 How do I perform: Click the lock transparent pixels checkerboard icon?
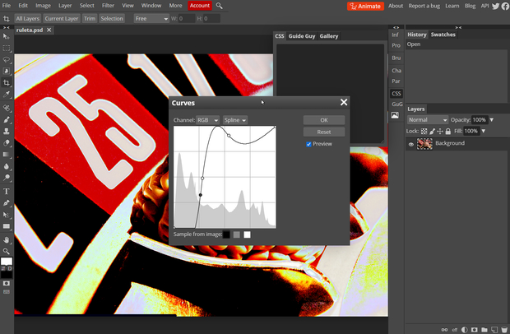tap(424, 131)
